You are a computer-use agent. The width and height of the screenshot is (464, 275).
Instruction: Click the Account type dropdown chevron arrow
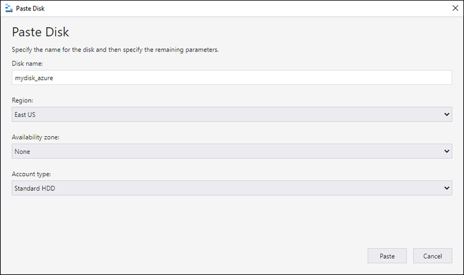[447, 188]
